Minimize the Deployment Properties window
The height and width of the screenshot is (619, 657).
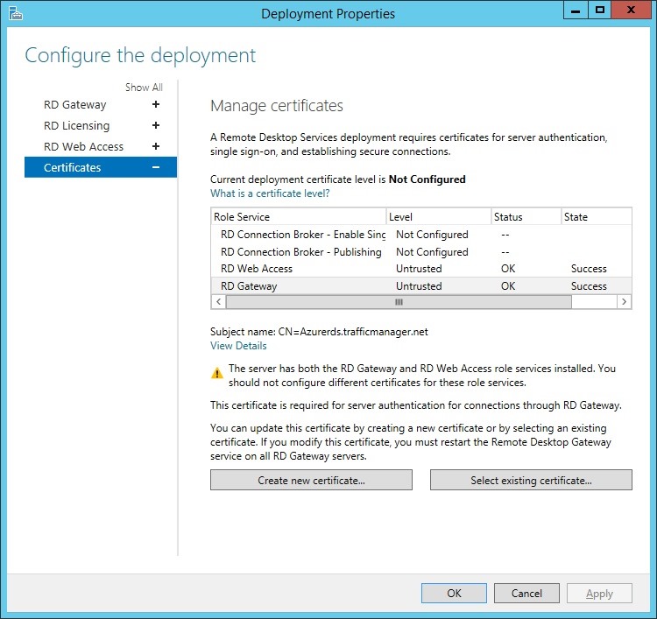(x=576, y=10)
